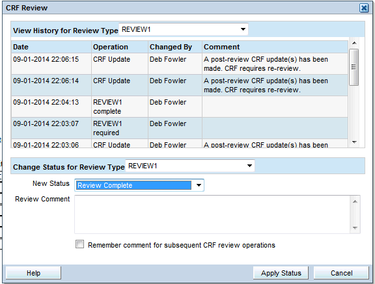Select the row dated 09-01-2014 22:06:15

click(x=180, y=64)
